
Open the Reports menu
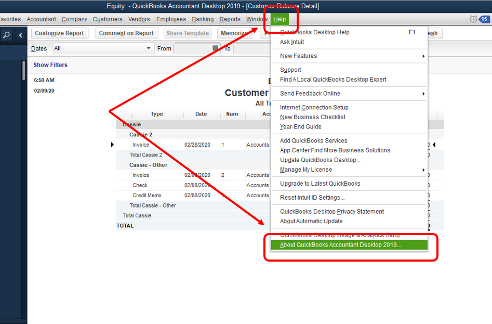click(230, 19)
